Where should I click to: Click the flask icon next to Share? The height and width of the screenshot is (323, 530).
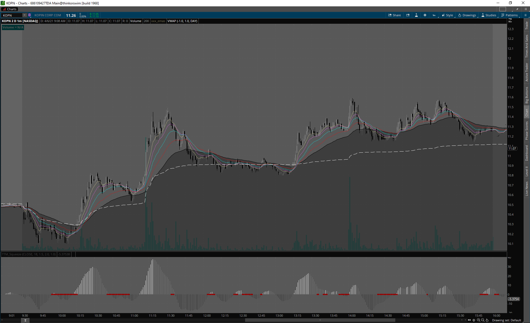(416, 15)
